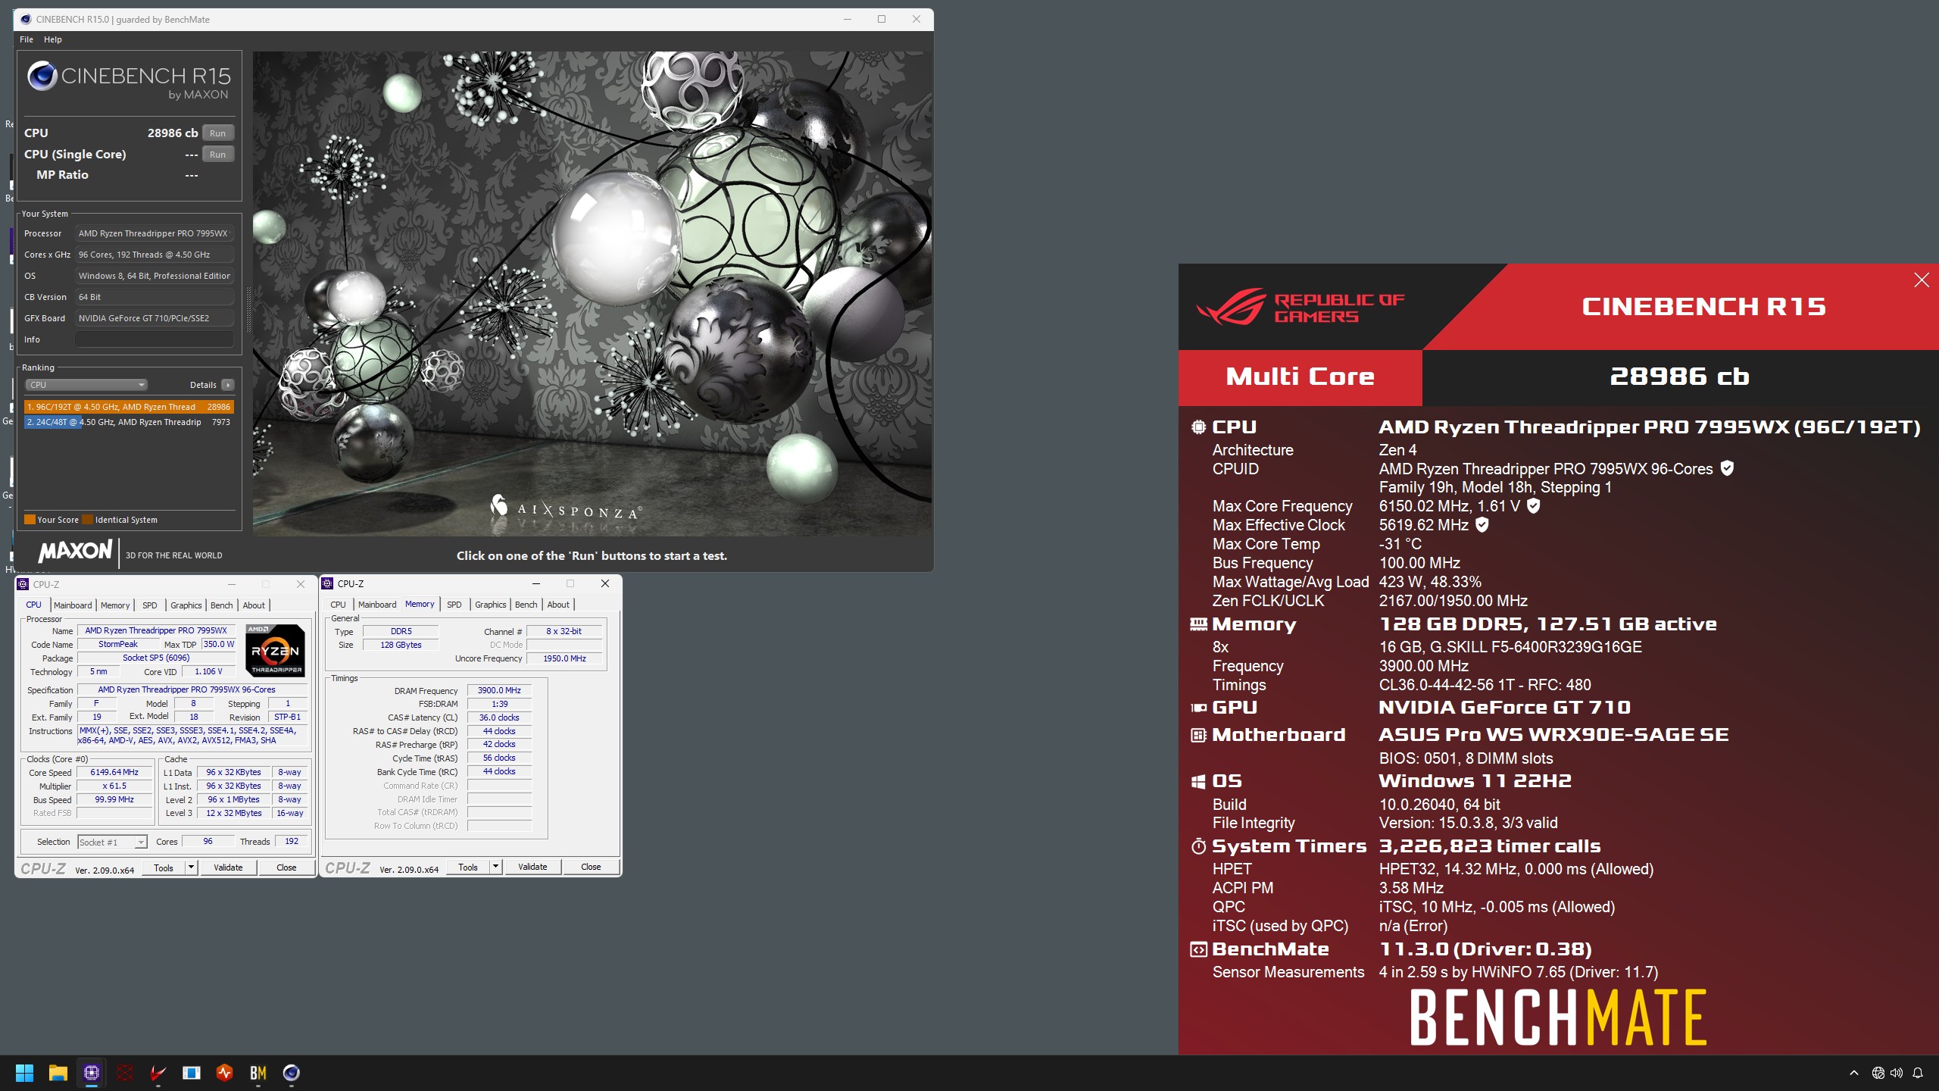Run the CPU (Single Core) test
Image resolution: width=1939 pixels, height=1091 pixels.
(x=218, y=154)
